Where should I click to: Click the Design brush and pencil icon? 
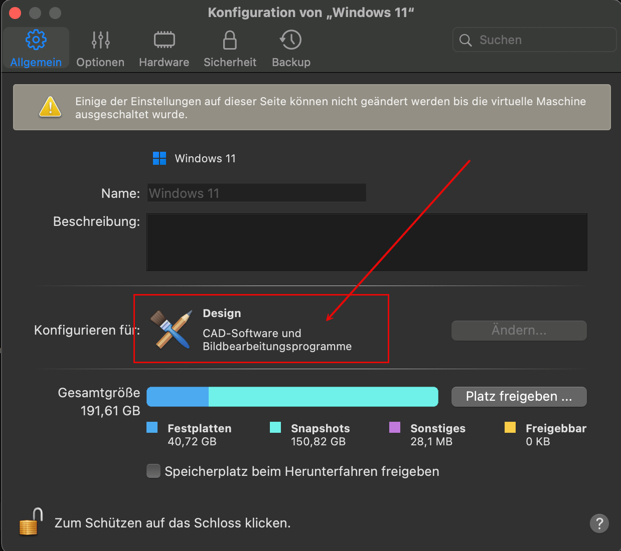tap(172, 329)
